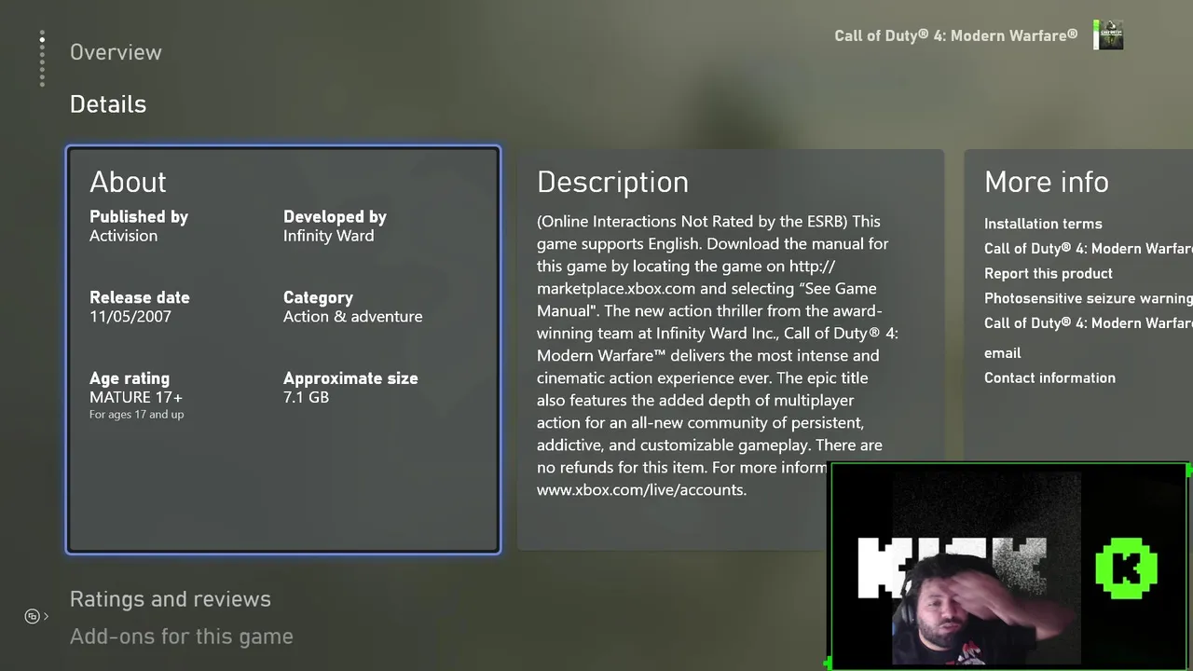Click Report this product link
Viewport: 1193px width, 671px height.
pos(1049,273)
